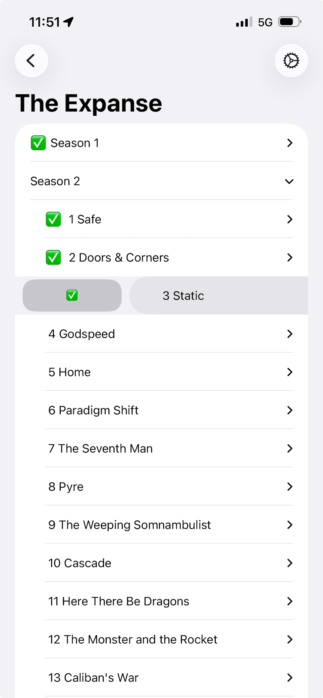Open episode 3 Static

click(x=183, y=296)
